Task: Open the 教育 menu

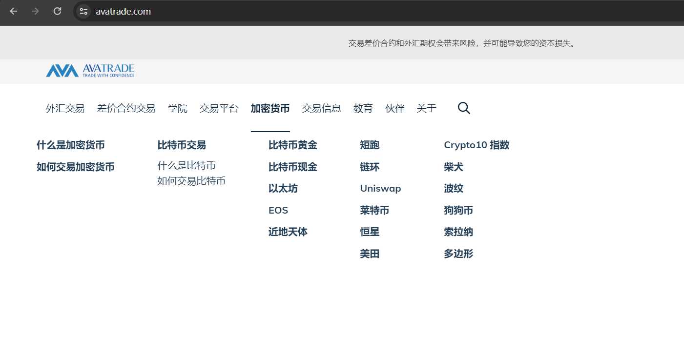Action: click(x=363, y=108)
